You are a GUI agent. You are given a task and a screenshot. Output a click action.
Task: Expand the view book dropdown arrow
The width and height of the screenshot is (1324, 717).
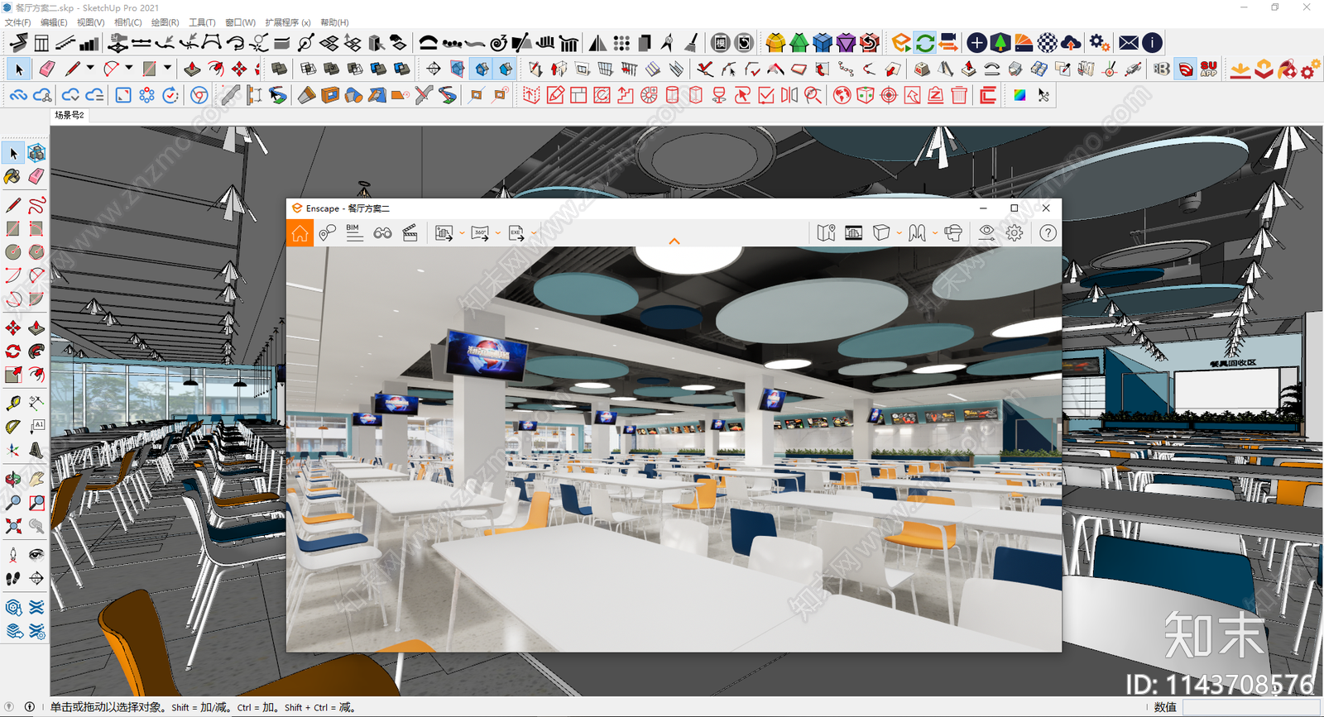(x=934, y=233)
